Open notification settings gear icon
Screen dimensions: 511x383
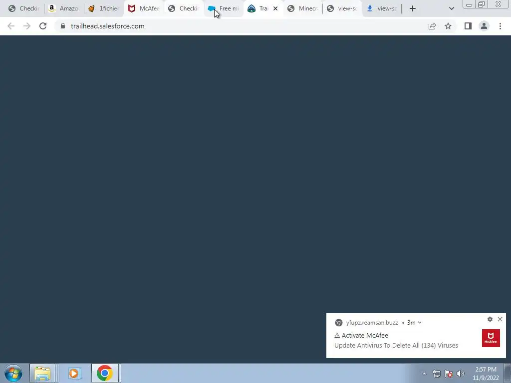pos(490,319)
